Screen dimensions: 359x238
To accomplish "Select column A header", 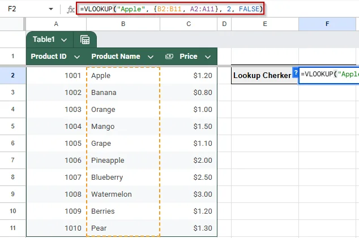I will 56,24.
